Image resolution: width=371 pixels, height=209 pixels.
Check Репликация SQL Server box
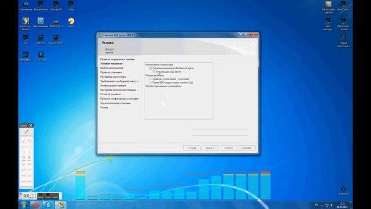coord(154,72)
